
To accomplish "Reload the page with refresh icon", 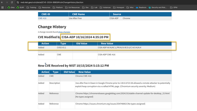I will [x=12, y=2].
